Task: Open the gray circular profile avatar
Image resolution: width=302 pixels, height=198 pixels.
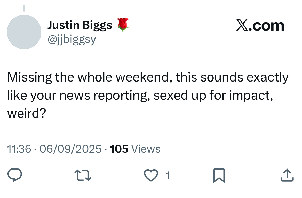Action: [24, 32]
